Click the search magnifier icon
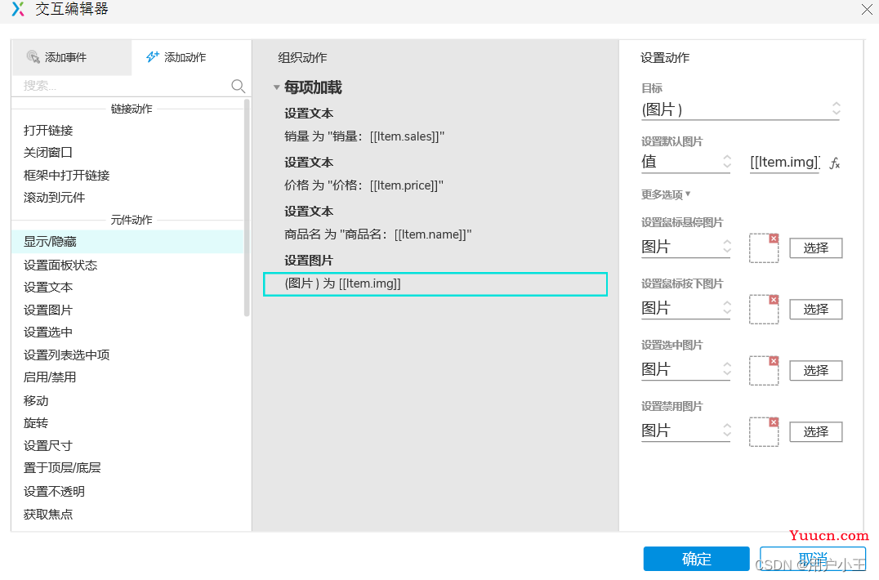 tap(239, 86)
